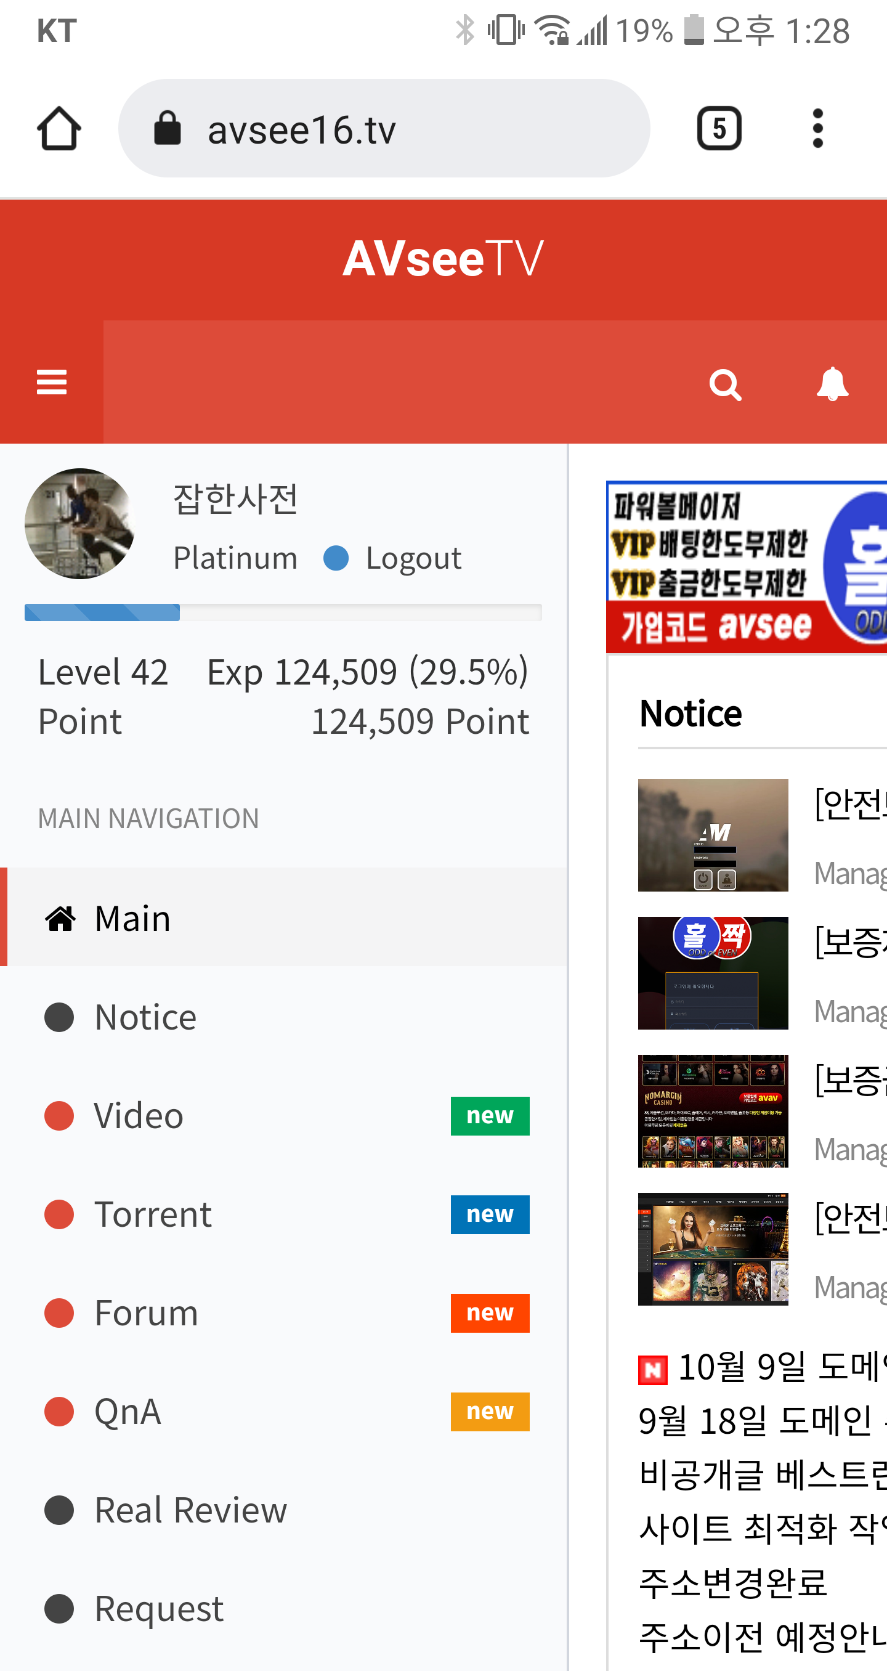Screen dimensions: 887x1671
Task: Click the dark dot beside Notice
Action: click(x=59, y=1017)
